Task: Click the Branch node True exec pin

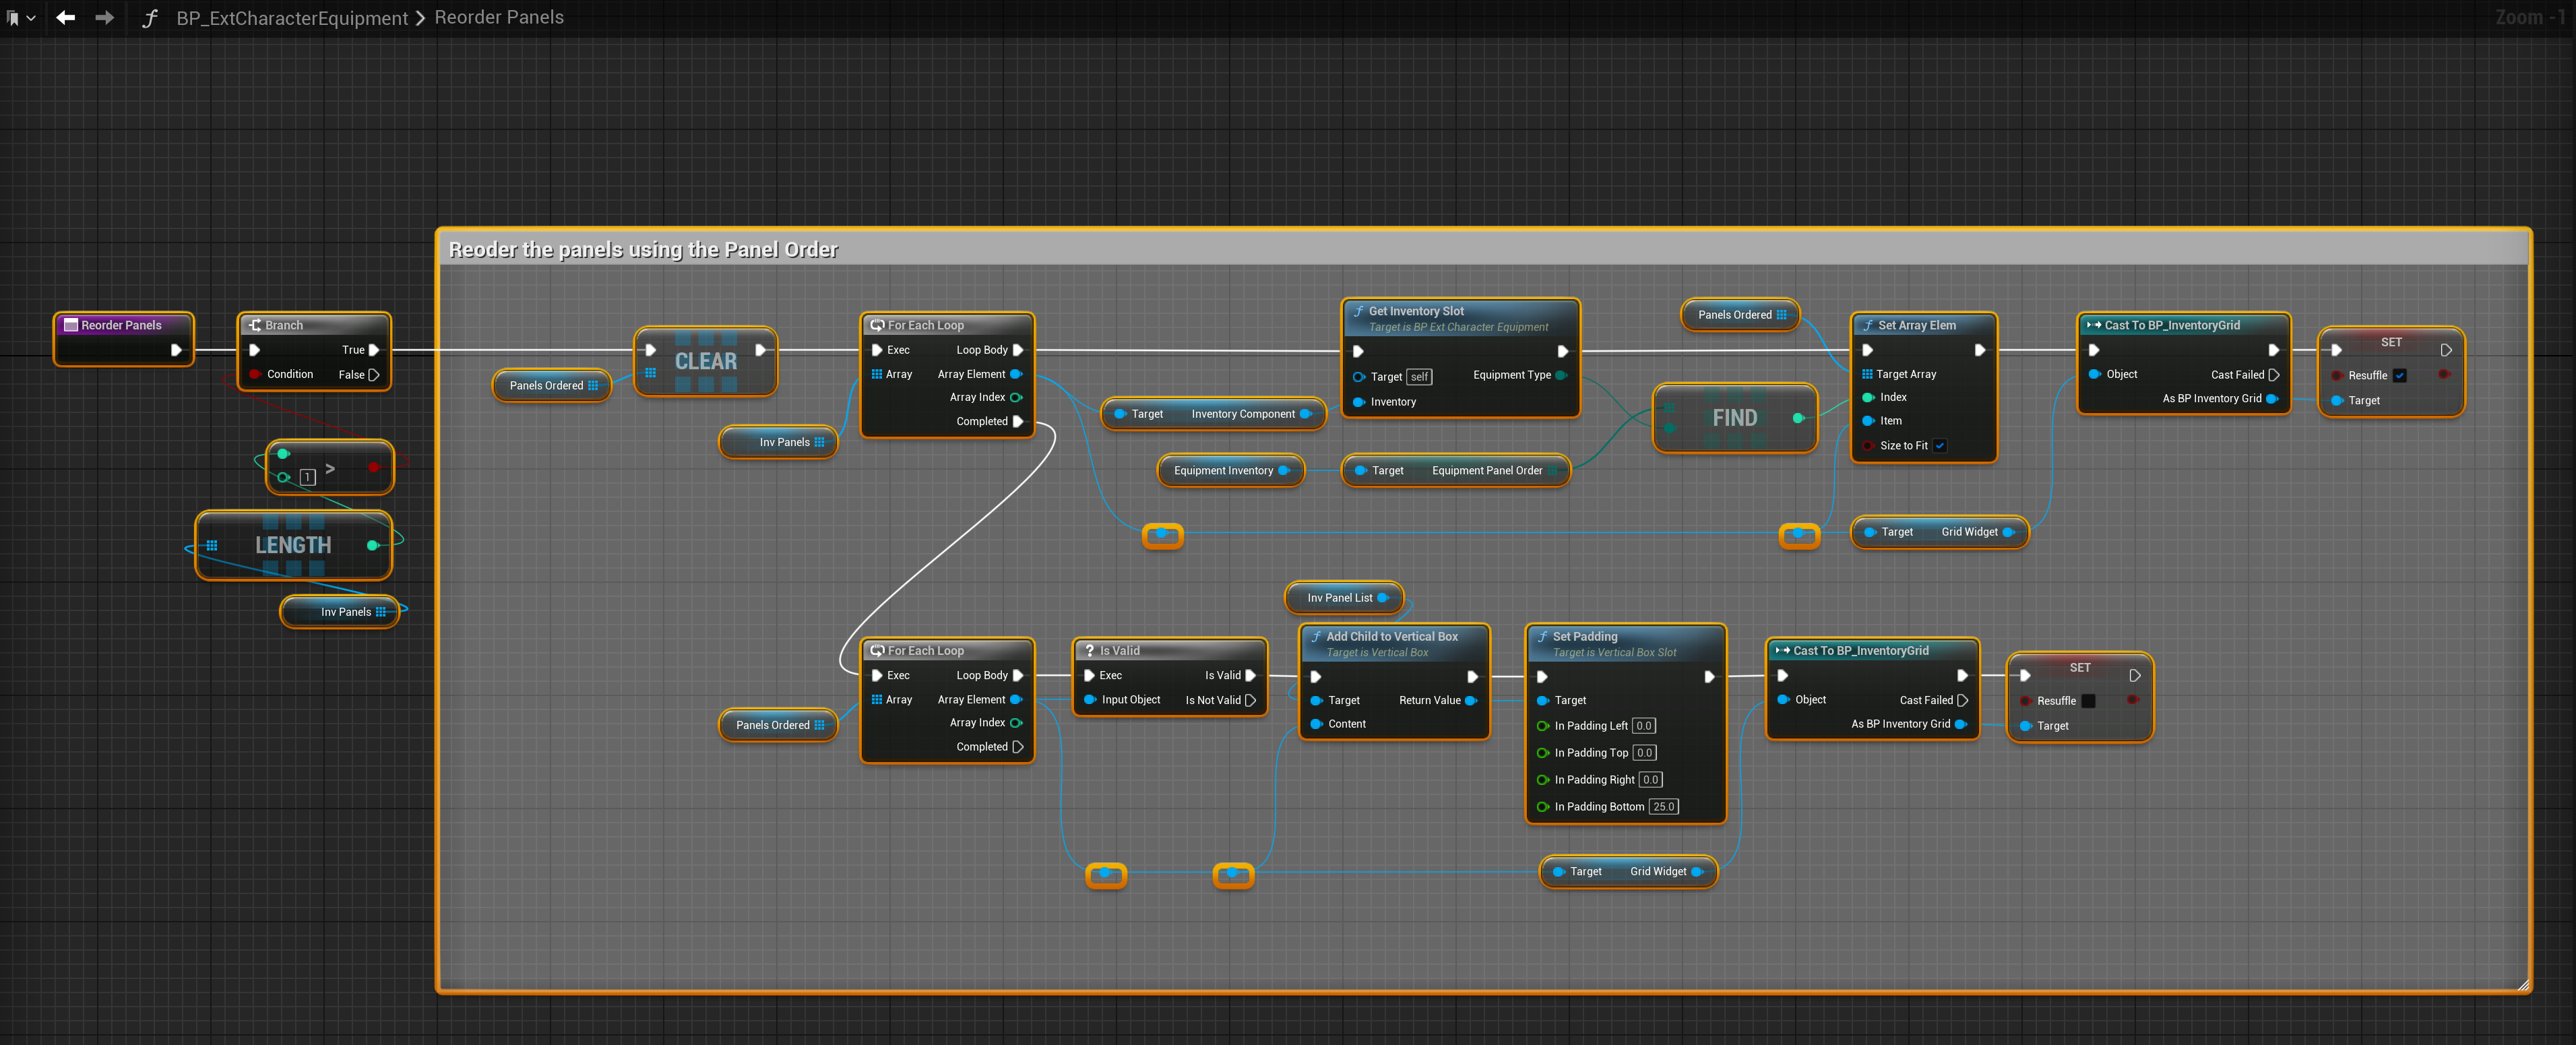Action: [x=374, y=350]
